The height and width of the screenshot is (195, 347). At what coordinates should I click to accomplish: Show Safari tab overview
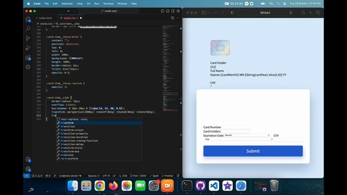pyautogui.click(x=318, y=12)
